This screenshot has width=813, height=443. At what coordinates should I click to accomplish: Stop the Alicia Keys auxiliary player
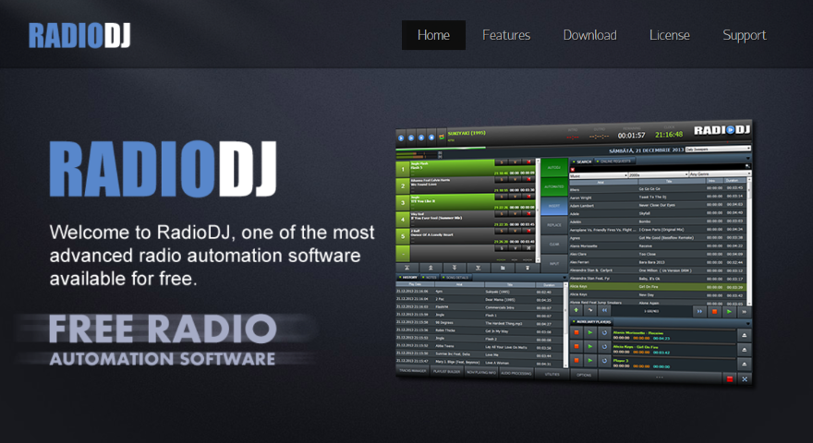(576, 346)
